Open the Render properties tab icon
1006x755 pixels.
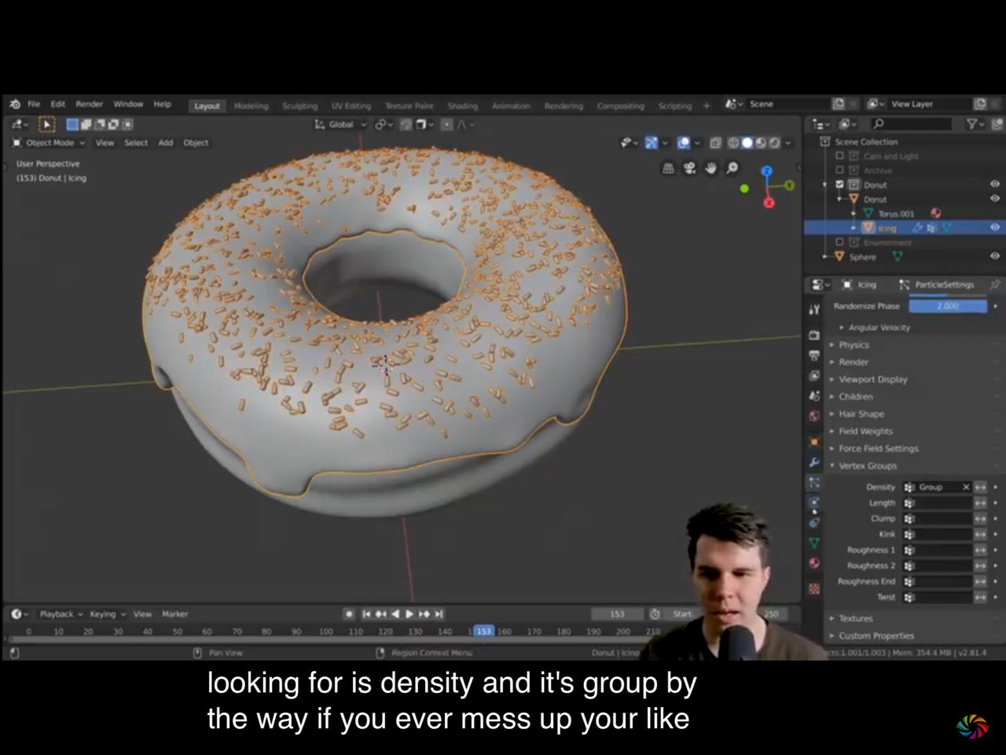814,336
